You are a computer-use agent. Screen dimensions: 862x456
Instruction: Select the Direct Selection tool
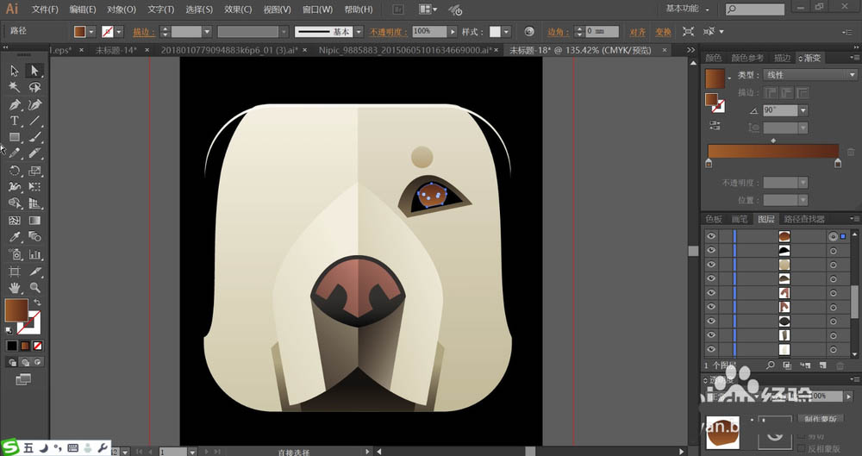click(34, 71)
